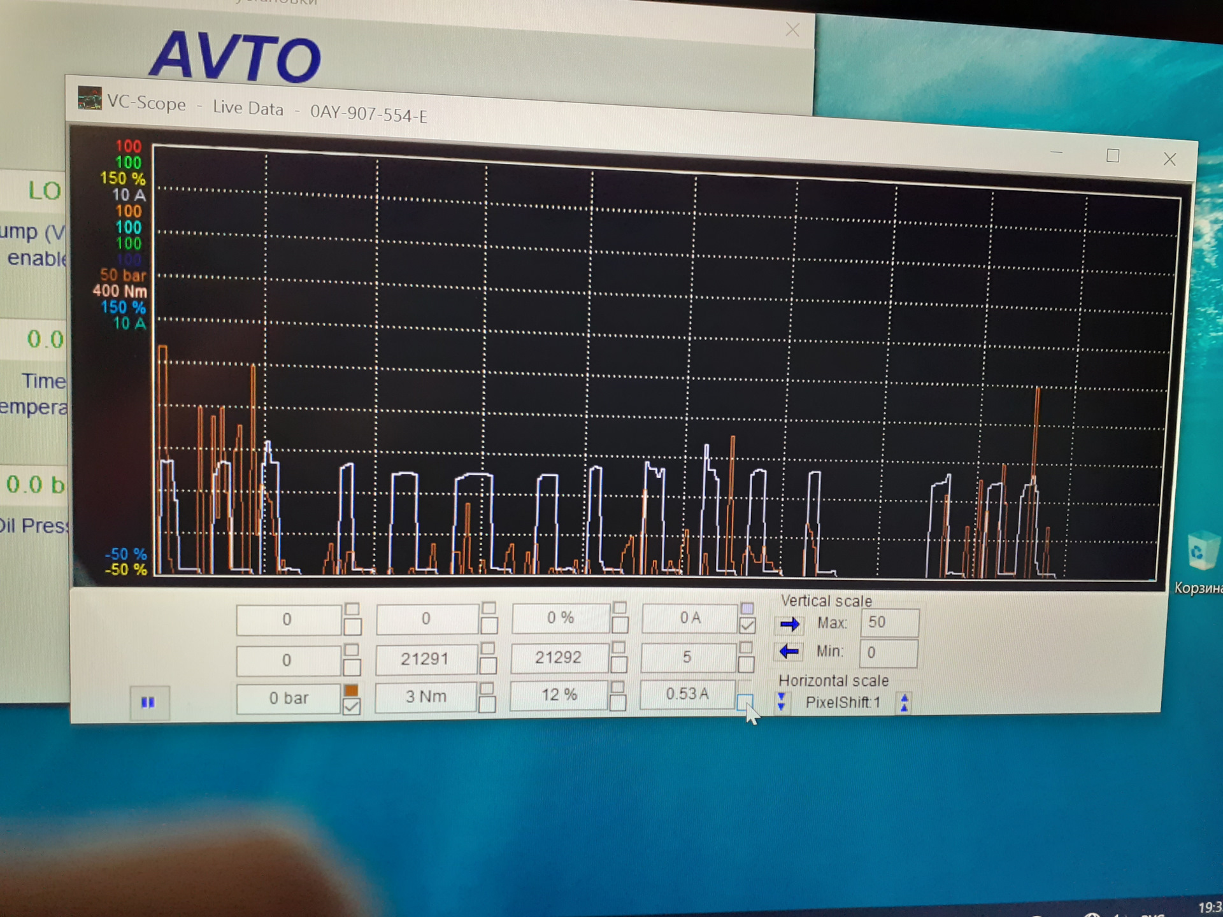Enable the 3 Nm channel checkbox
This screenshot has width=1223, height=917.
[x=487, y=704]
